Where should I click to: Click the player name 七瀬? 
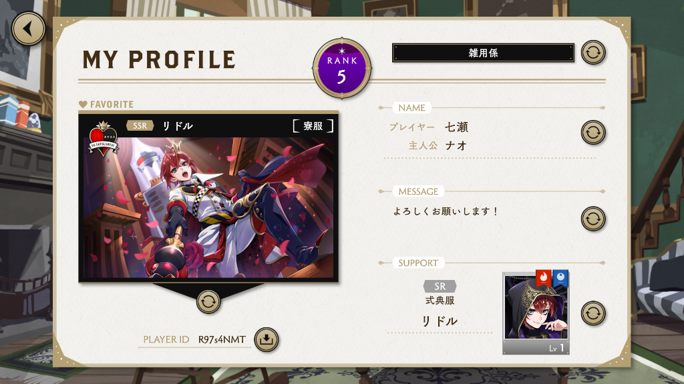pyautogui.click(x=456, y=127)
